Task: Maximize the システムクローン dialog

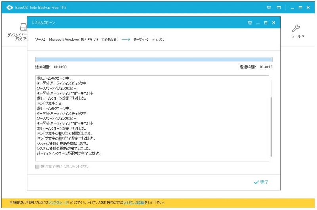Action: tap(266, 23)
